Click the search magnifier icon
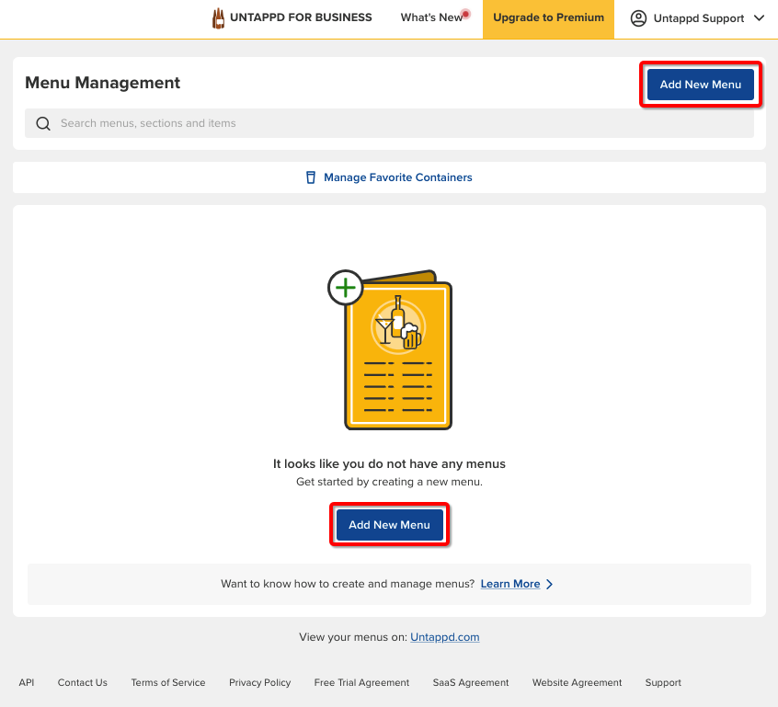The image size is (778, 707). (x=43, y=123)
